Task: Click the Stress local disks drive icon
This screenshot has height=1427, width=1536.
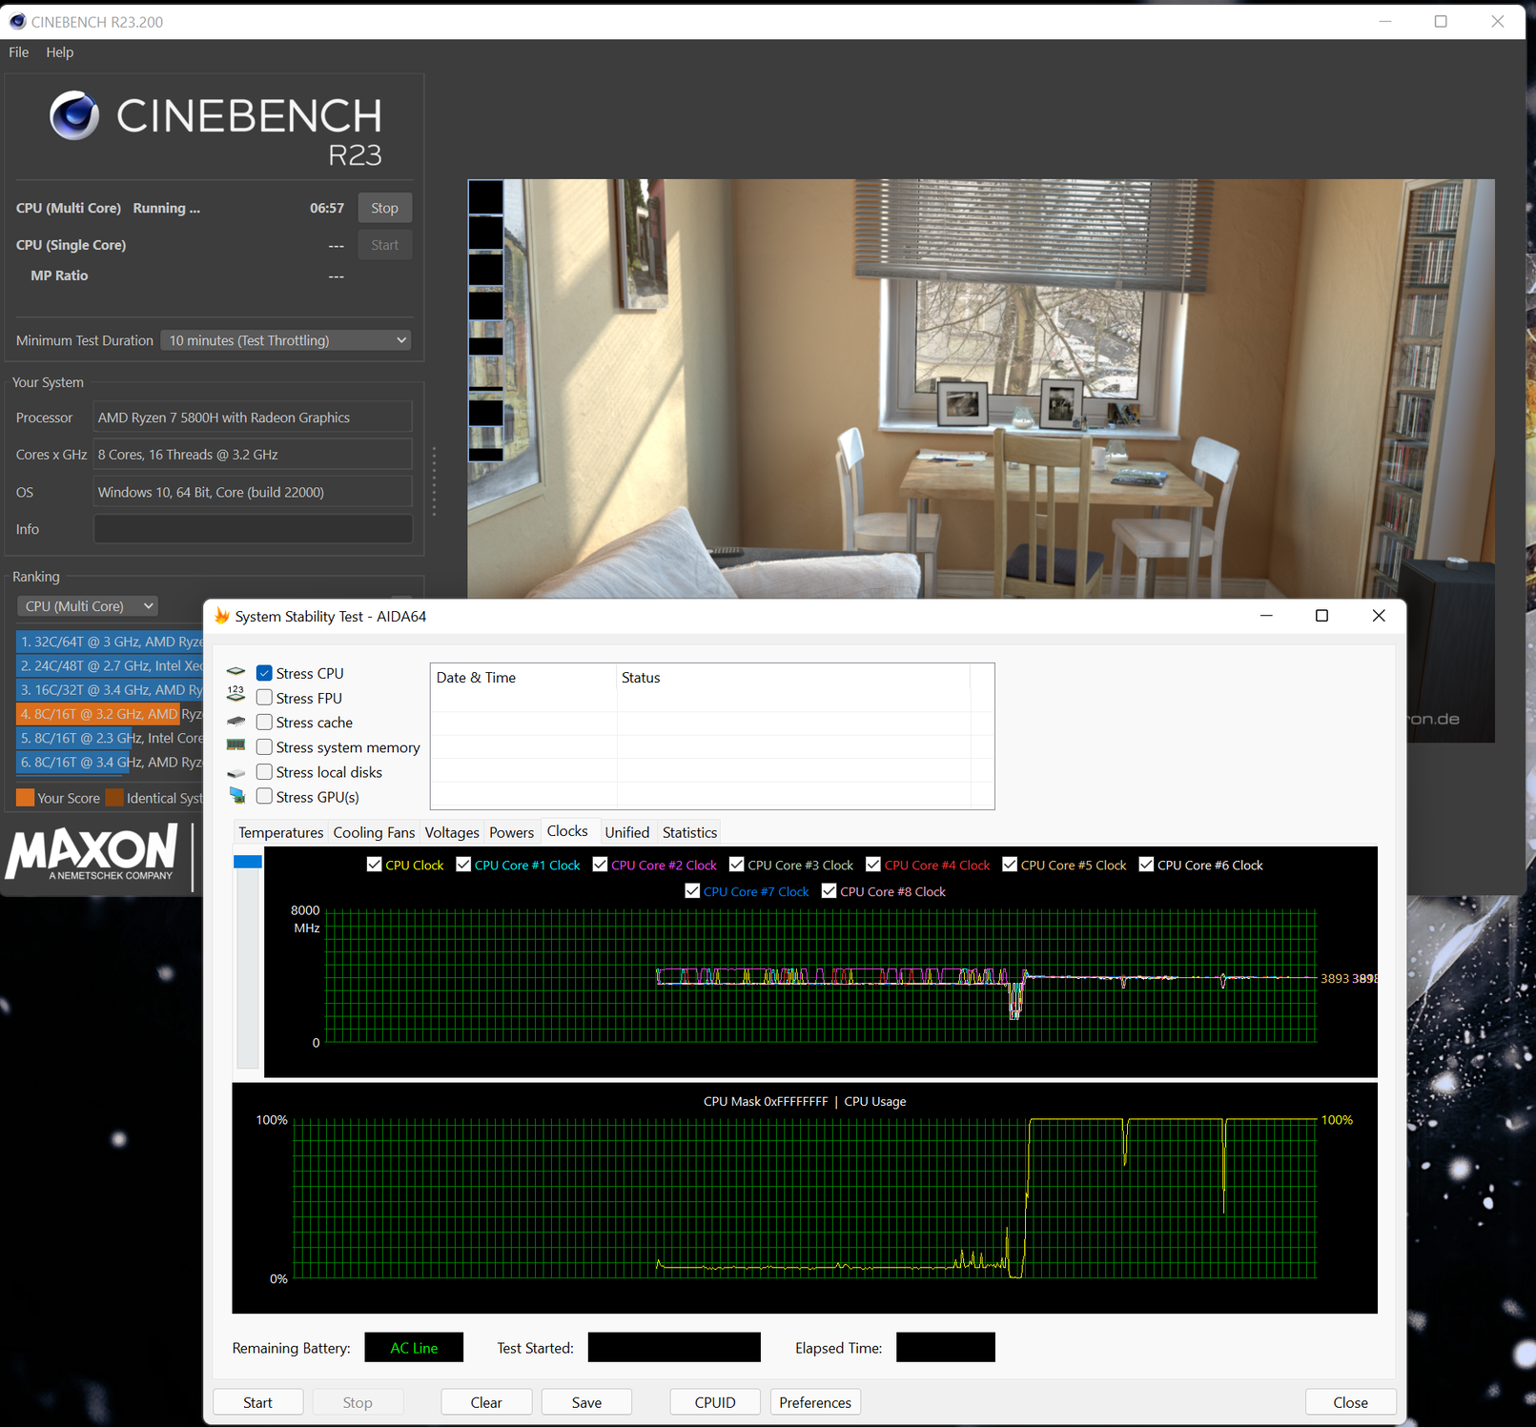Action: pyautogui.click(x=236, y=772)
